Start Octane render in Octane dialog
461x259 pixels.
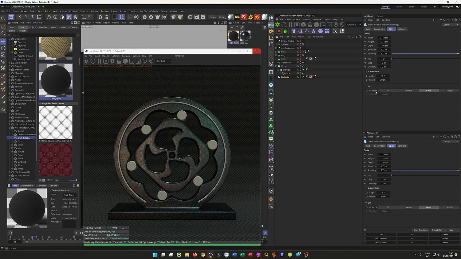[x=278, y=25]
